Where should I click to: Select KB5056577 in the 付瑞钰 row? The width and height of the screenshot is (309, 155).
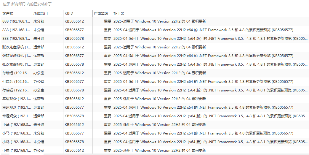point(74,82)
